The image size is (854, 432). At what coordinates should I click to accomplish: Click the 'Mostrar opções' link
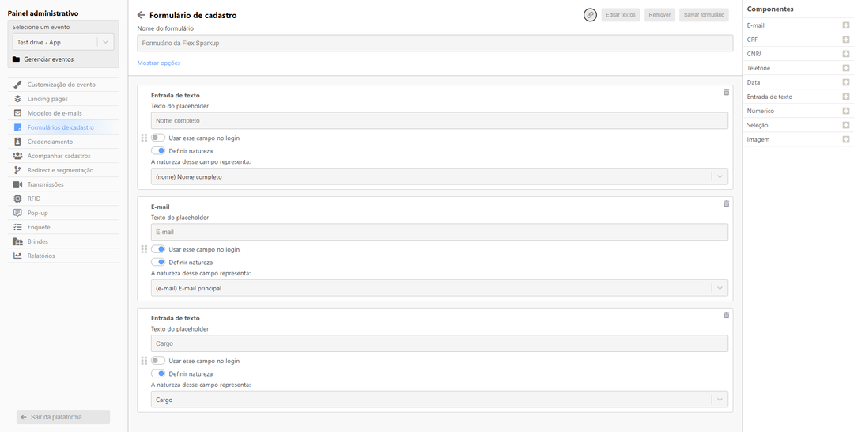pos(159,63)
